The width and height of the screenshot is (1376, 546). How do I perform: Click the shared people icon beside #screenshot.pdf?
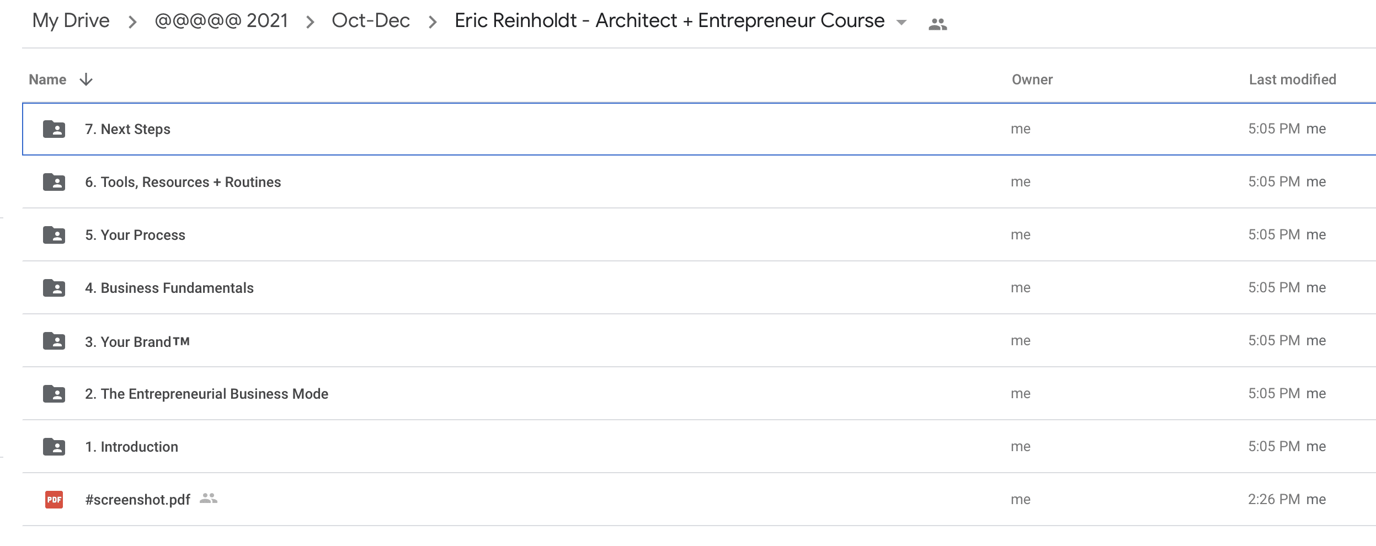tap(209, 499)
